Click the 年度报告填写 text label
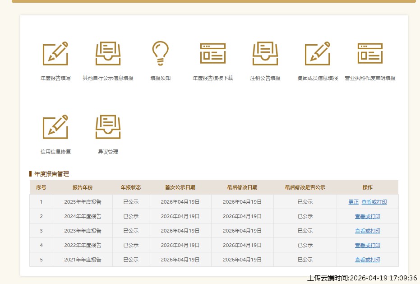Image resolution: width=420 pixels, height=284 pixels. tap(55, 78)
